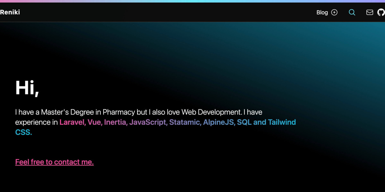Click 'SQL' in the highlighted skills text
Screen dimensions: 385x192
244,122
